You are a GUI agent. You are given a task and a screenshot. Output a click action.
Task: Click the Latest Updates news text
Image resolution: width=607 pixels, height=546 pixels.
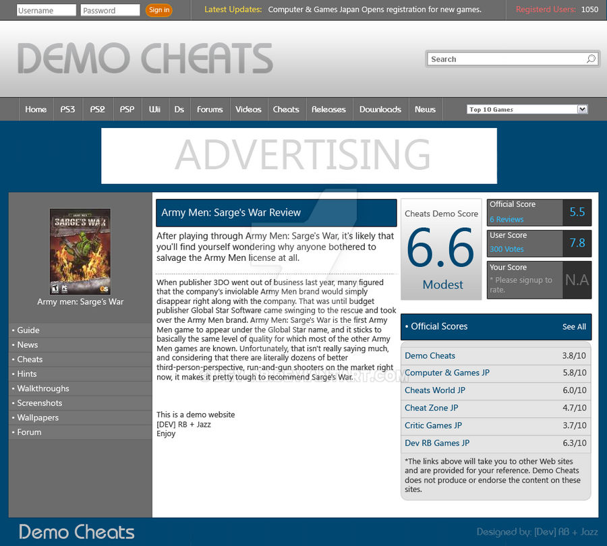pyautogui.click(x=375, y=9)
